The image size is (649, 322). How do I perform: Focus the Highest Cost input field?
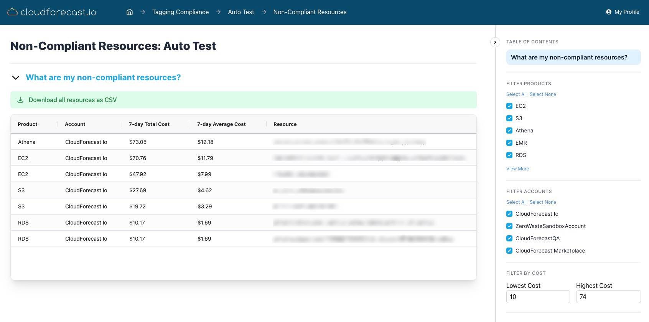pos(608,297)
